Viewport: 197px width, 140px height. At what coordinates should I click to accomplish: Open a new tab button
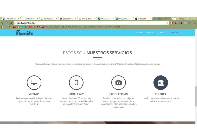click(x=174, y=19)
